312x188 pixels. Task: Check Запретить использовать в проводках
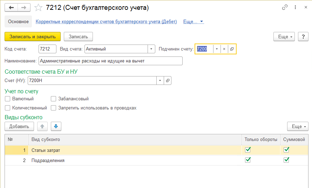tap(54, 108)
